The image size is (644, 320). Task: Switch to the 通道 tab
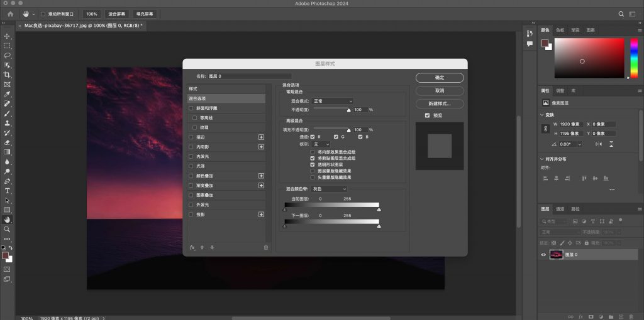click(x=560, y=209)
